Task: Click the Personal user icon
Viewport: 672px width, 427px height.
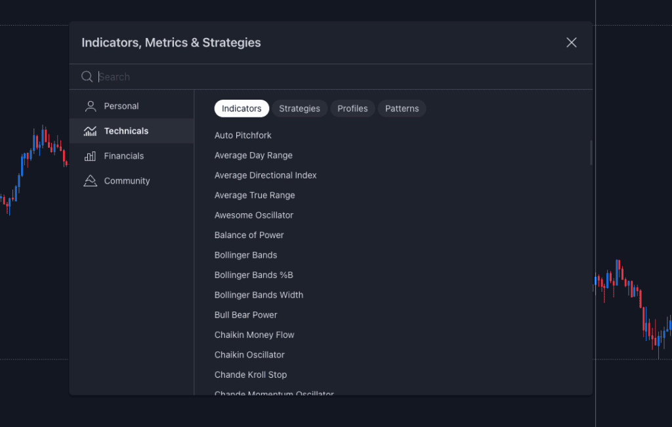Action: (91, 106)
